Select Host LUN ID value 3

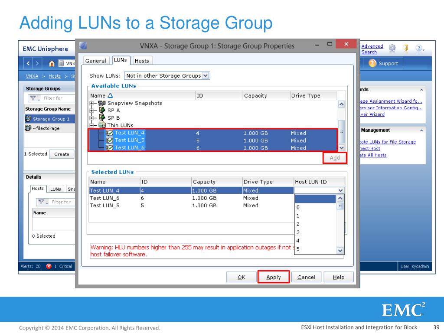[315, 232]
